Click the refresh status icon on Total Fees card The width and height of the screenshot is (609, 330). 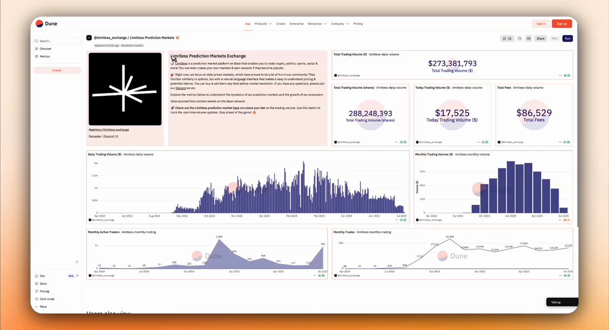click(567, 142)
